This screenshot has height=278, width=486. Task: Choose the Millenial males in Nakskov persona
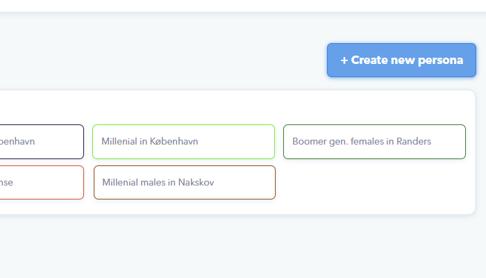click(x=185, y=182)
